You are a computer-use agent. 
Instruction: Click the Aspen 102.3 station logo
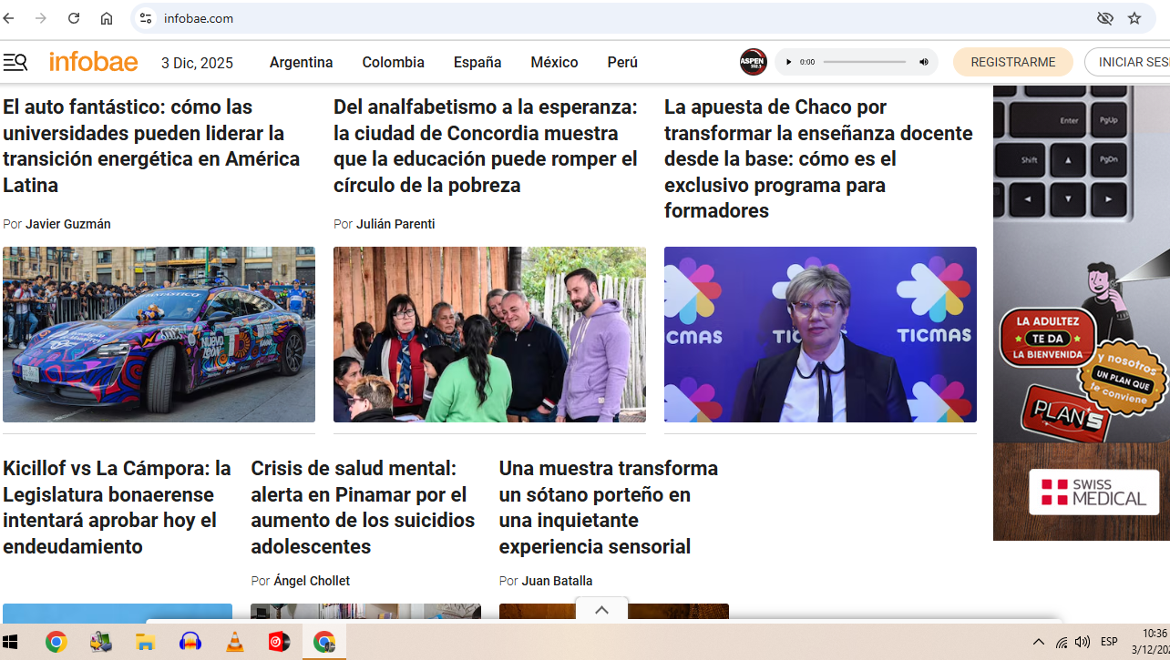tap(753, 62)
